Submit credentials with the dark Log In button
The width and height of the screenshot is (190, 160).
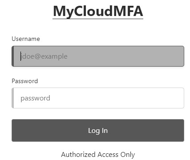(x=98, y=131)
